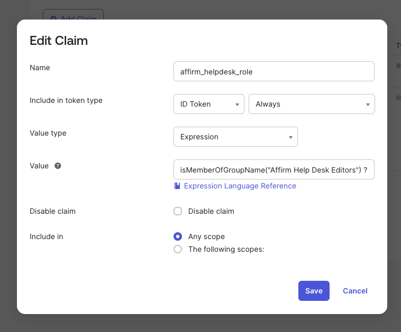The height and width of the screenshot is (332, 401).
Task: Click the Name field containing affirm_helpdesk_role
Action: click(274, 71)
